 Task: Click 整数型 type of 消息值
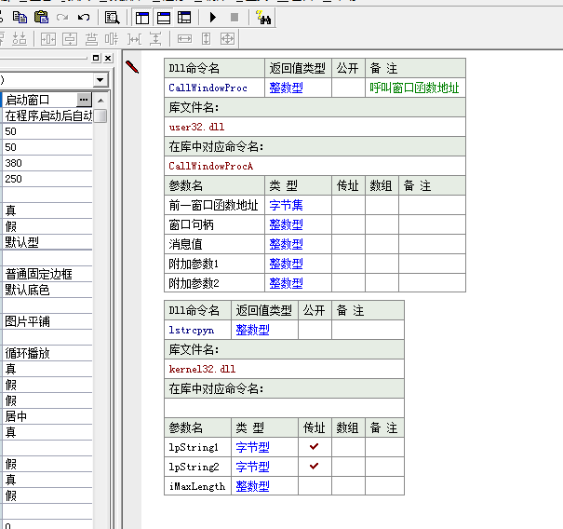tap(287, 244)
